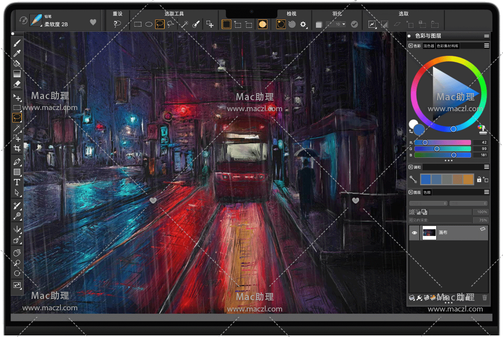503x337 pixels.
Task: Switch to the 混色器 tab
Action: [x=428, y=46]
